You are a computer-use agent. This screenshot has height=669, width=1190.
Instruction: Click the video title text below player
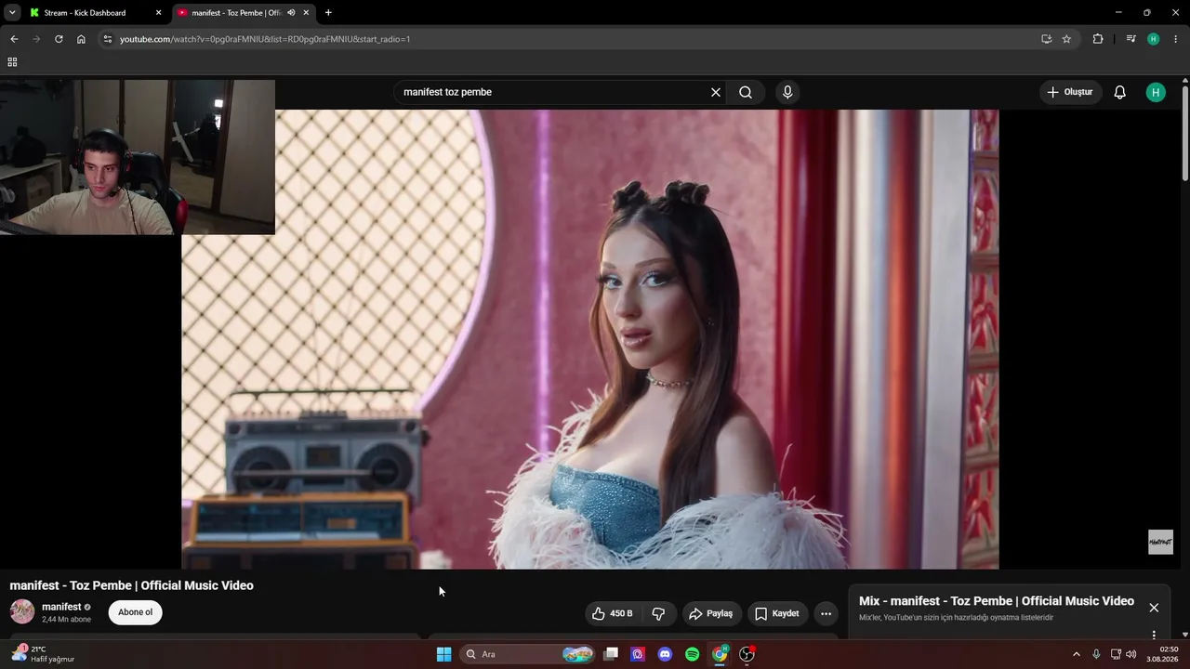tap(131, 585)
